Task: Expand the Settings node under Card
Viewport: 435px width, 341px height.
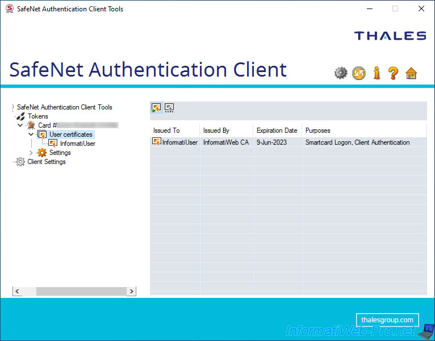Action: click(x=31, y=153)
